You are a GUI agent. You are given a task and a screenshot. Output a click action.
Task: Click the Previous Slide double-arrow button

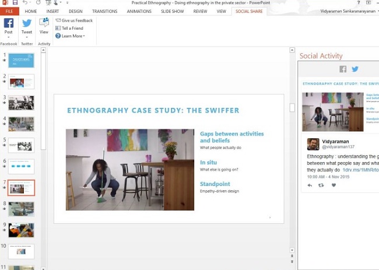pos(292,256)
